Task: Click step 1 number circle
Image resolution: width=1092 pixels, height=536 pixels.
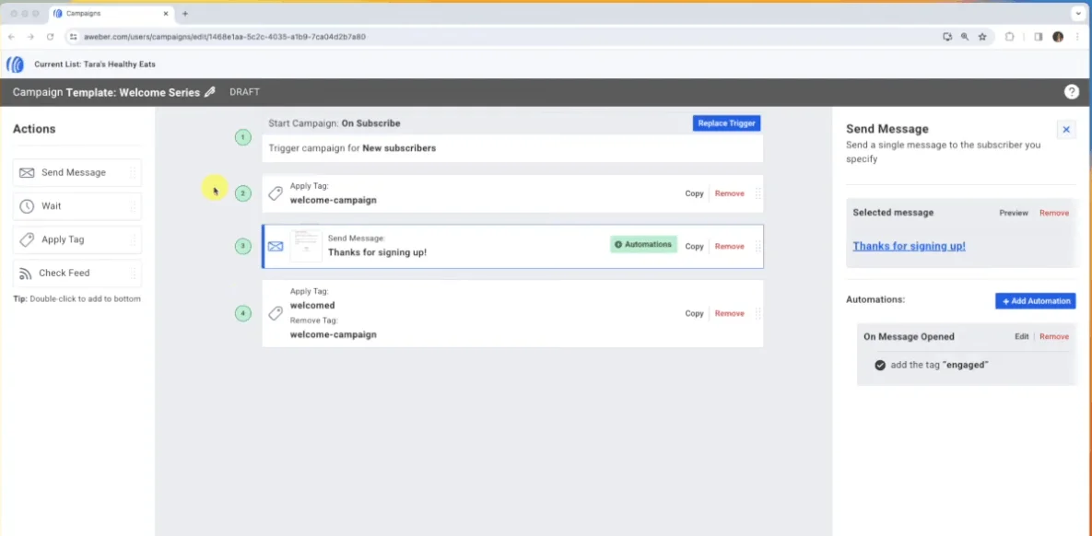Action: click(x=242, y=138)
